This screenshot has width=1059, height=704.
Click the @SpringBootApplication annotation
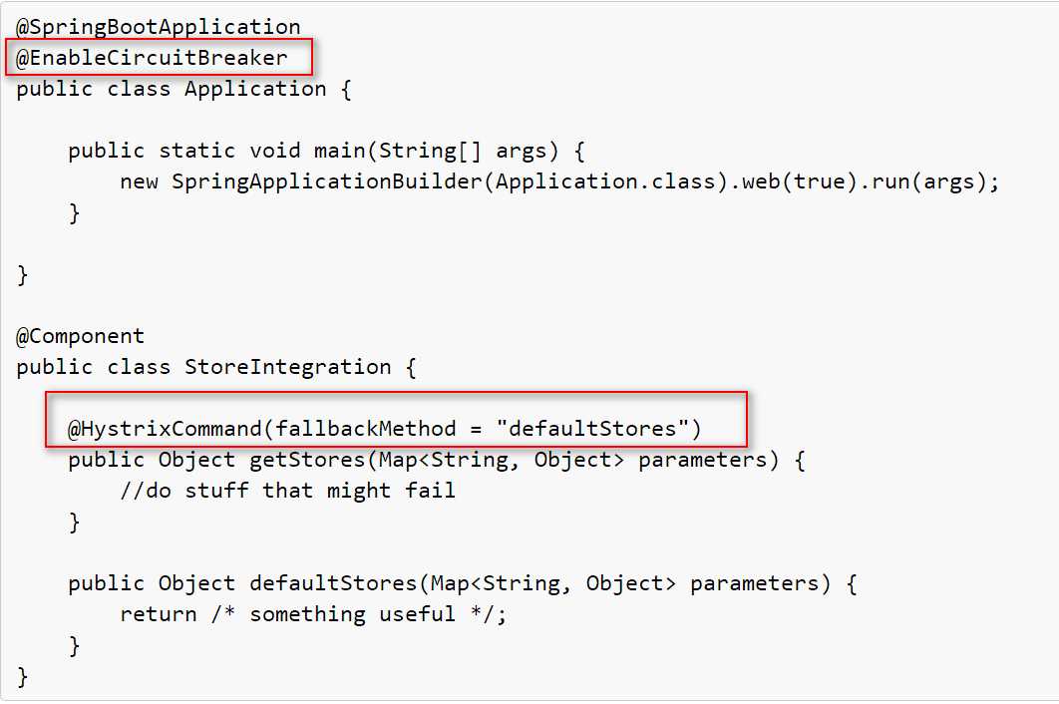[158, 27]
